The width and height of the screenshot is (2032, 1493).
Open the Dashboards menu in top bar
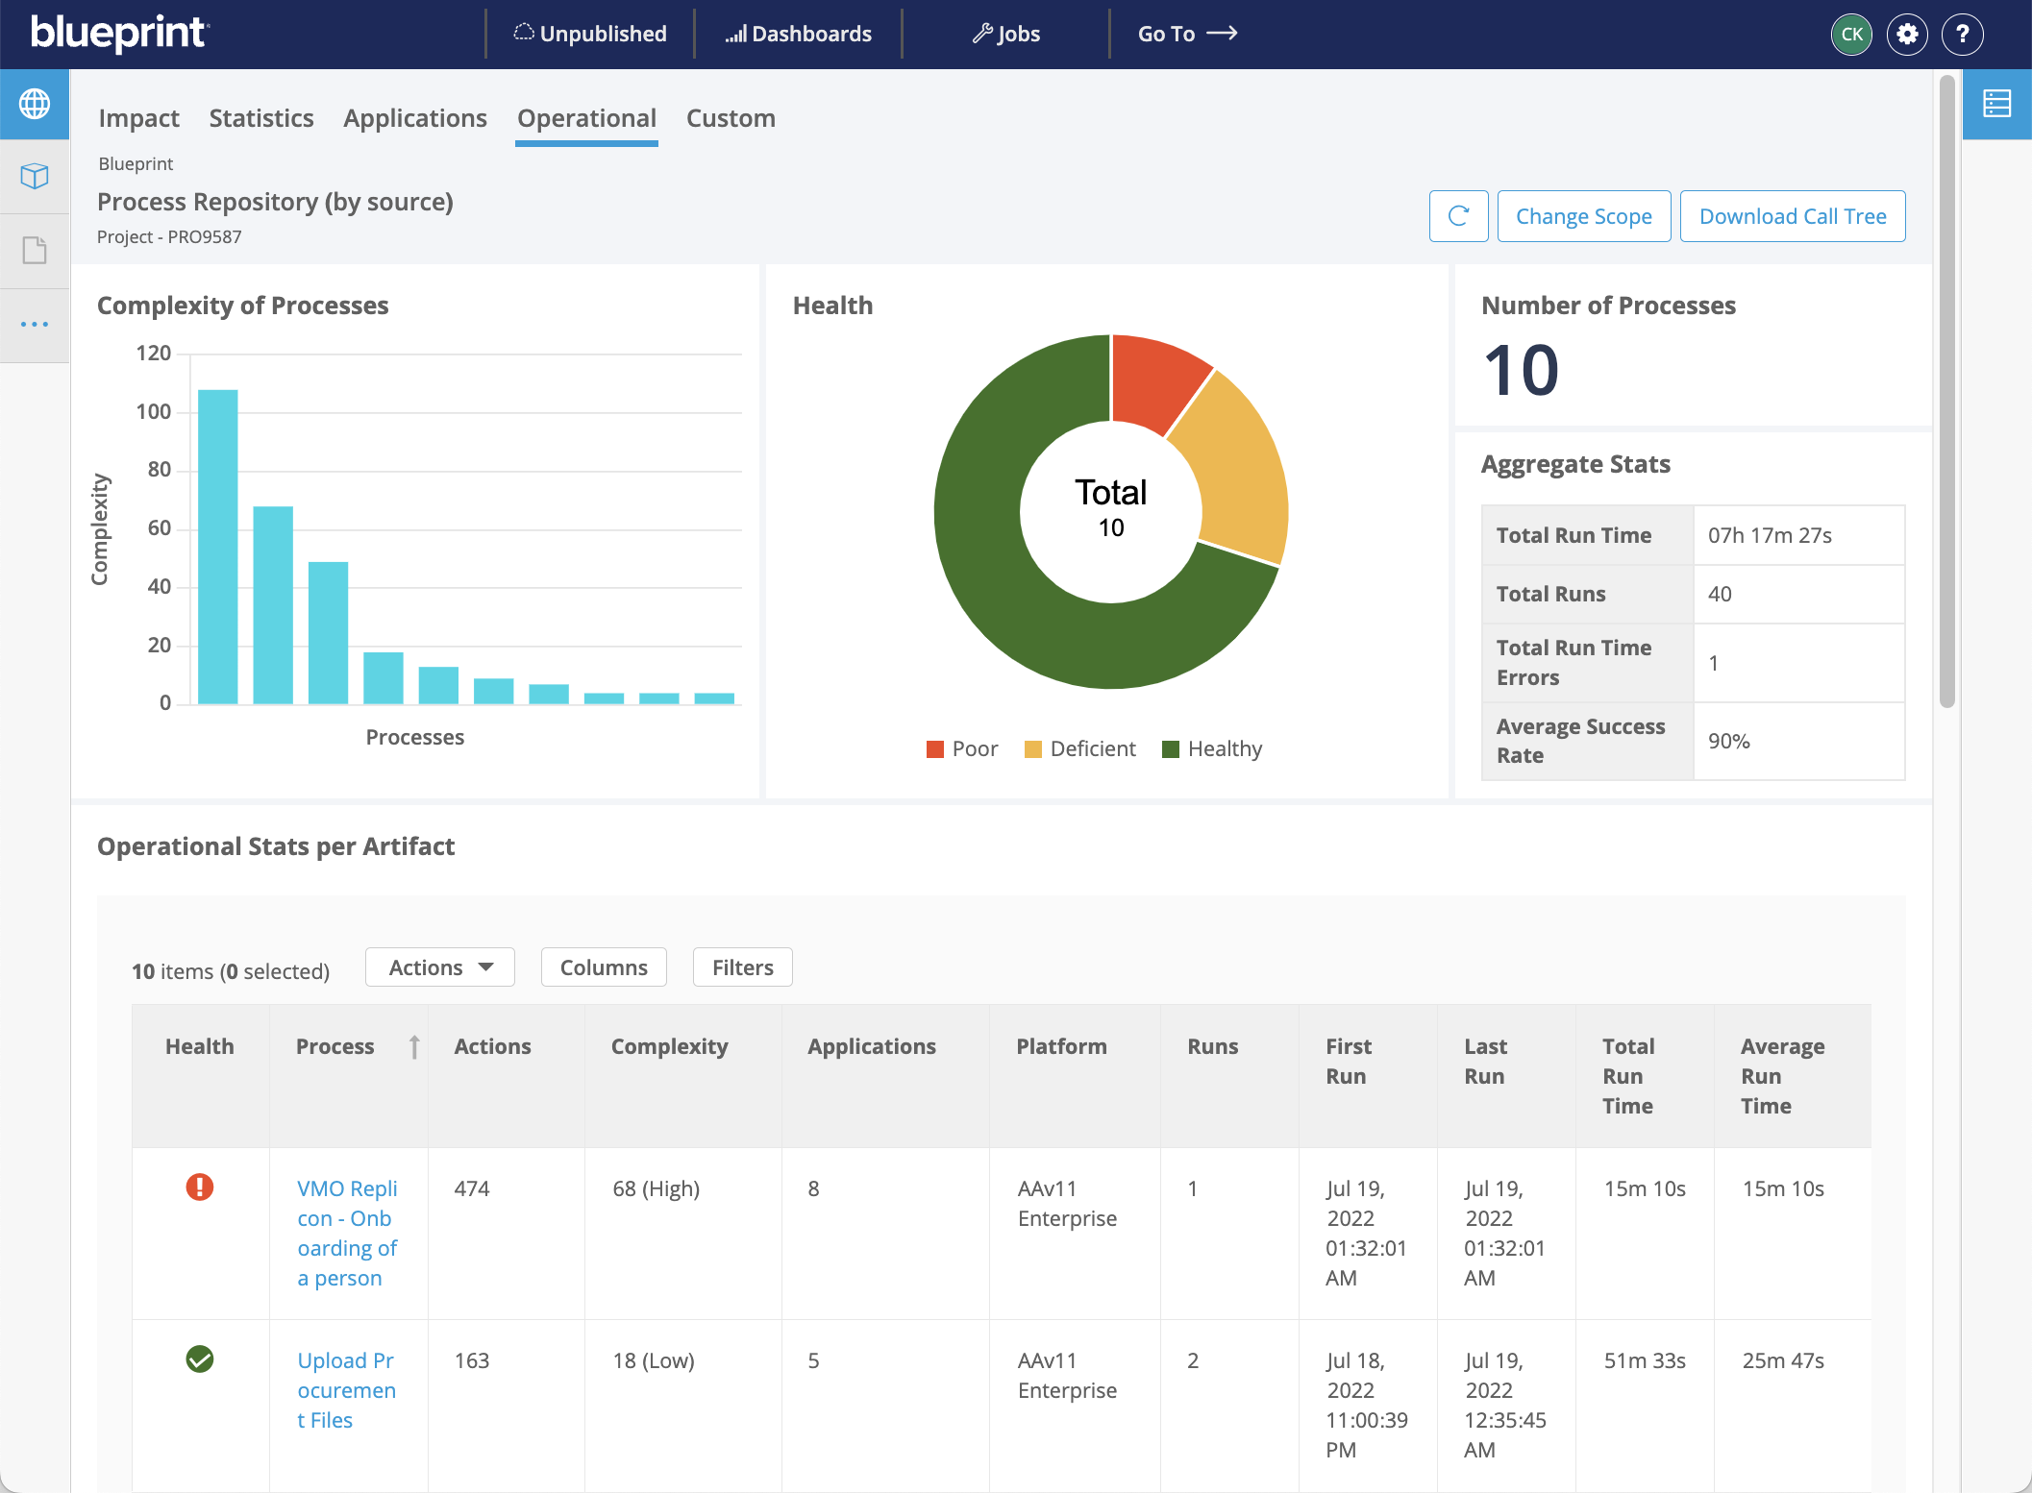point(798,35)
